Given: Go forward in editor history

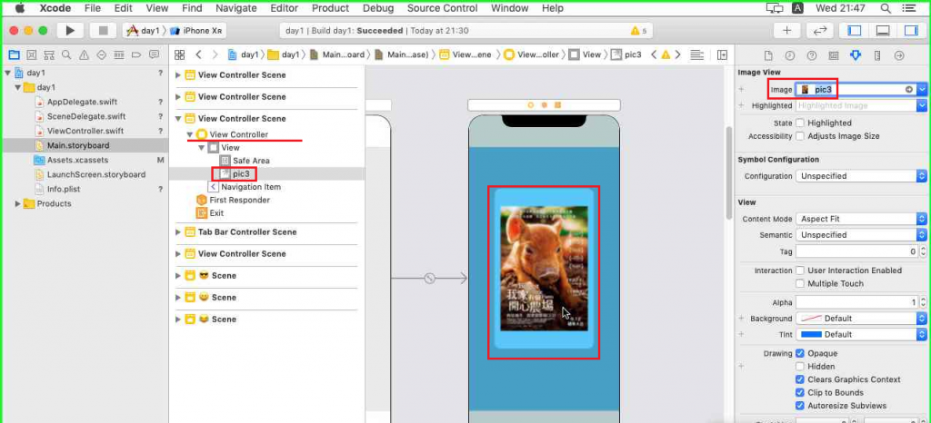Looking at the screenshot, I should tap(215, 54).
